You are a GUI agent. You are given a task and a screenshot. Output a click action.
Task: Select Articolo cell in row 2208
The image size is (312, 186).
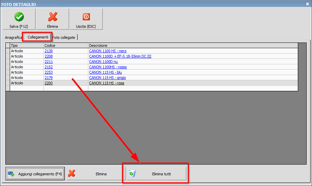tap(27, 56)
